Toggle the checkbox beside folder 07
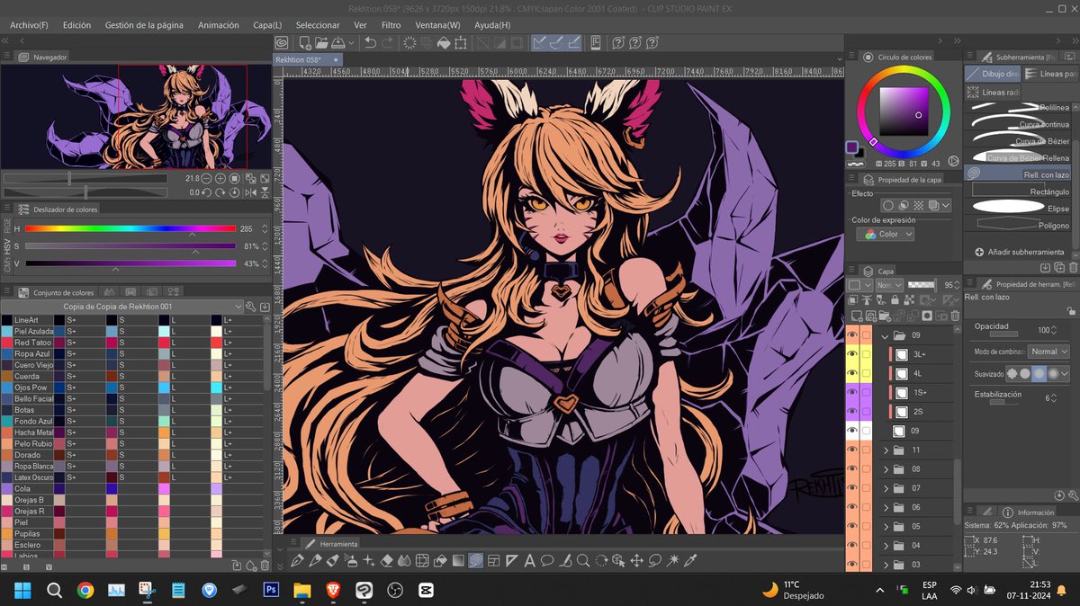Viewport: 1080px width, 606px height. (x=866, y=488)
